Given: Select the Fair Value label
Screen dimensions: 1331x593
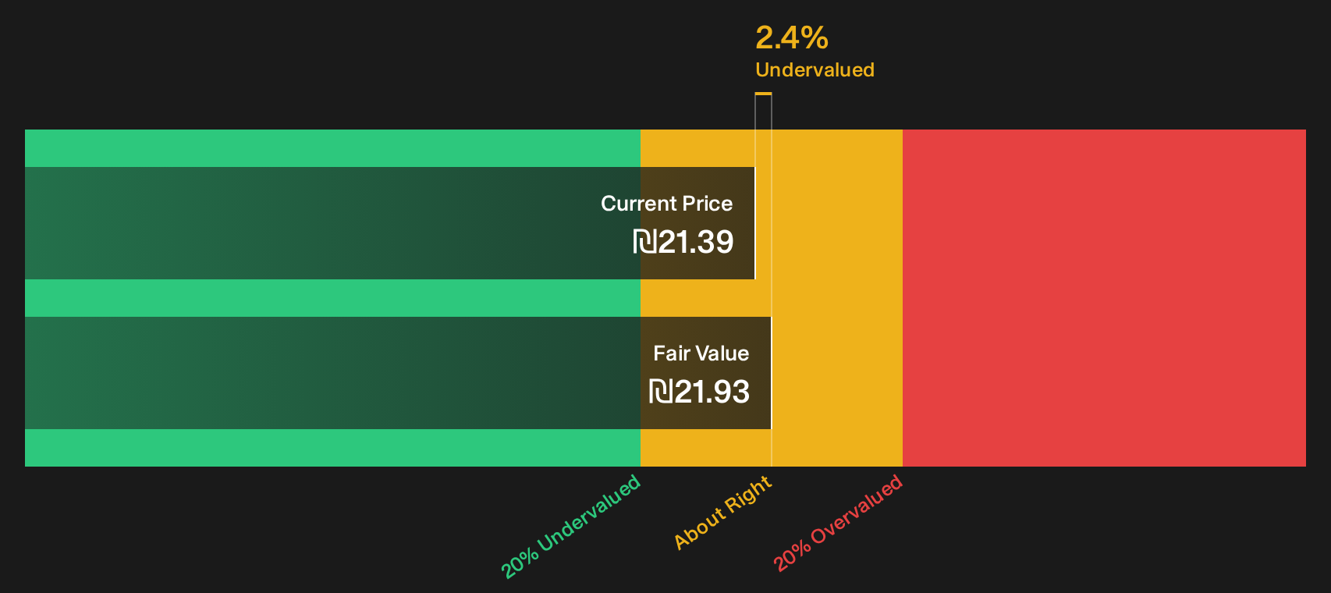Looking at the screenshot, I should (701, 353).
